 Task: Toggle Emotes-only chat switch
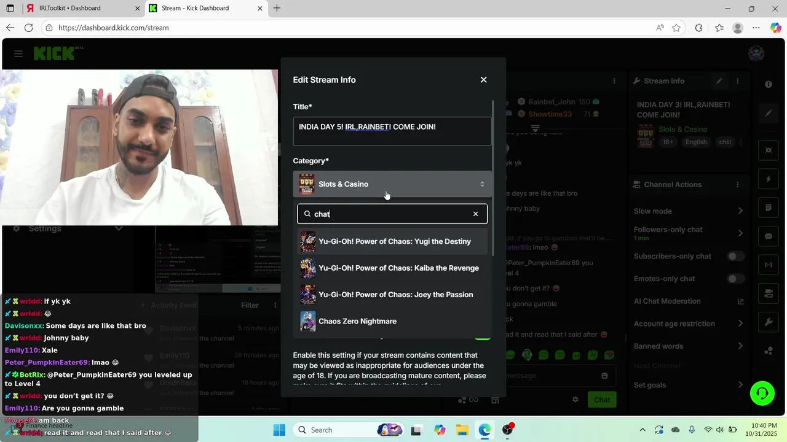[x=735, y=279]
